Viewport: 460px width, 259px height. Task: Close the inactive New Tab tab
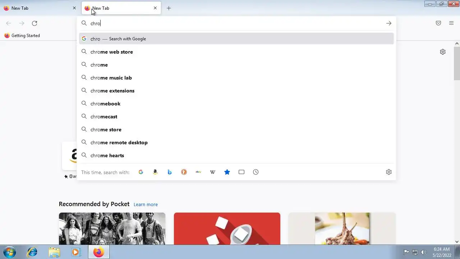tap(74, 8)
